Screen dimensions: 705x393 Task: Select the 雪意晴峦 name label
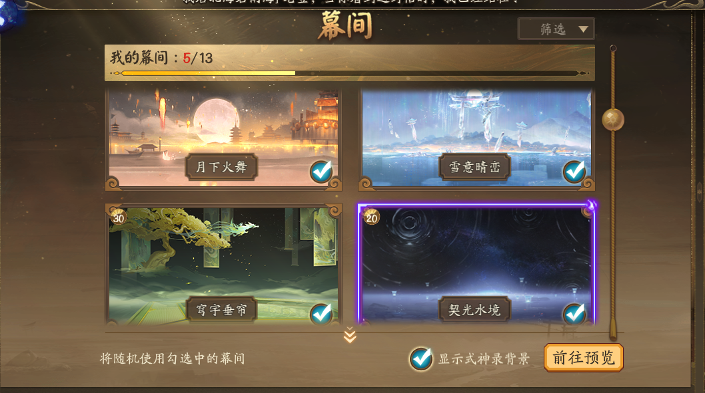point(475,168)
